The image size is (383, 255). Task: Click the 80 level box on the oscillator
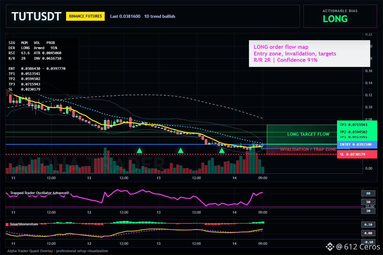[x=368, y=193]
